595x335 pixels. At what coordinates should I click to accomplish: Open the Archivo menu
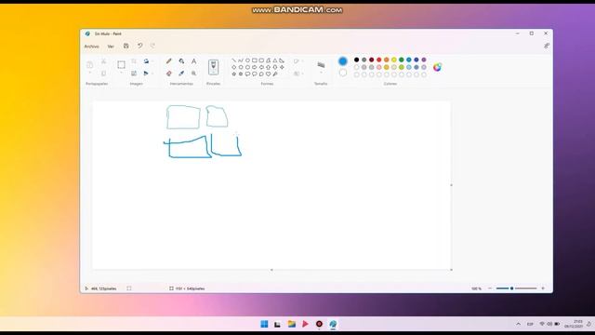click(x=91, y=47)
